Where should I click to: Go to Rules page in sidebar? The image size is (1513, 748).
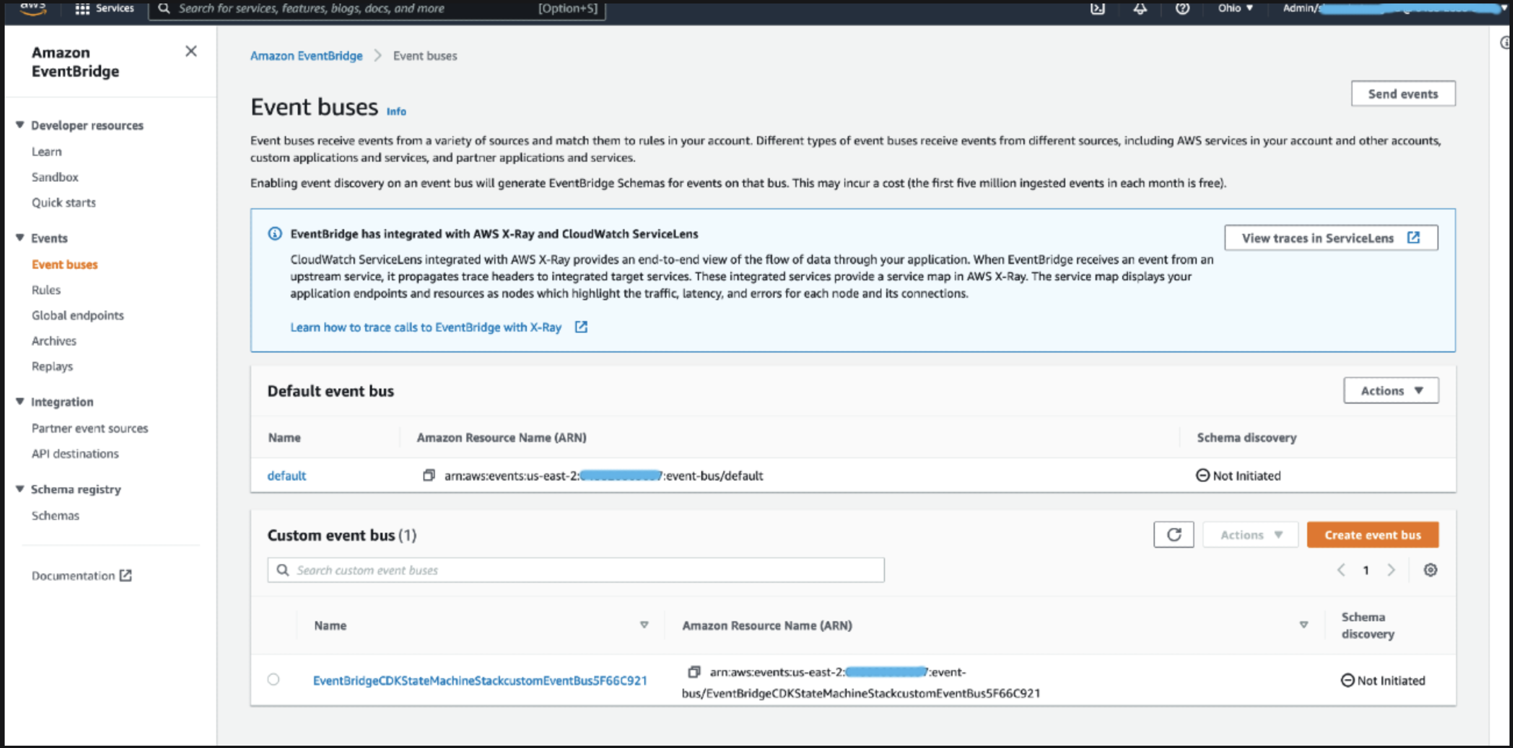coord(46,289)
